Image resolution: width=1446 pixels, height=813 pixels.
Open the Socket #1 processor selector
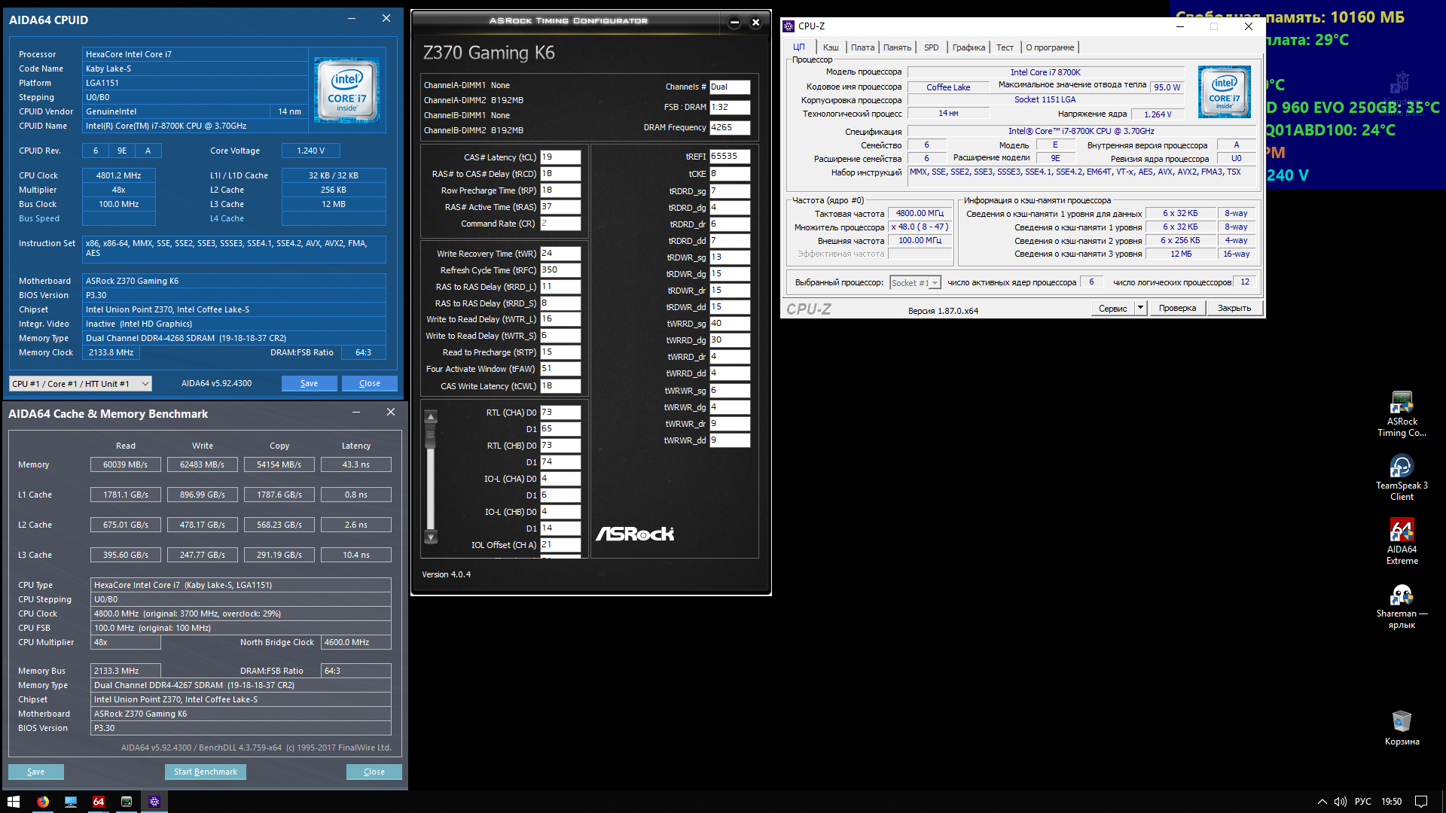[915, 283]
